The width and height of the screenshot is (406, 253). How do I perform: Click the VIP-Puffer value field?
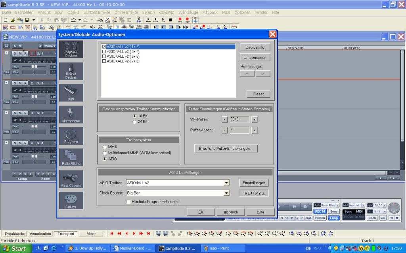coord(239,119)
